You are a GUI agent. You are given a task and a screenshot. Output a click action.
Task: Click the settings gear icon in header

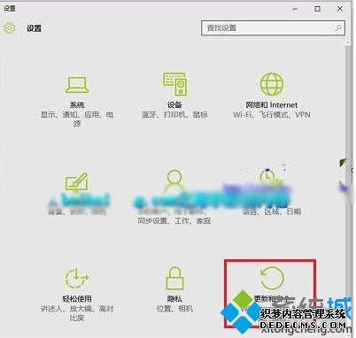pyautogui.click(x=10, y=28)
